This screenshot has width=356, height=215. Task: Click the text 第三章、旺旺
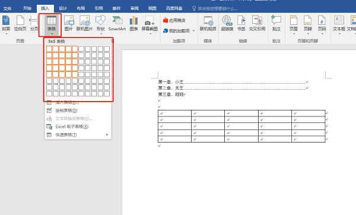[x=171, y=94]
